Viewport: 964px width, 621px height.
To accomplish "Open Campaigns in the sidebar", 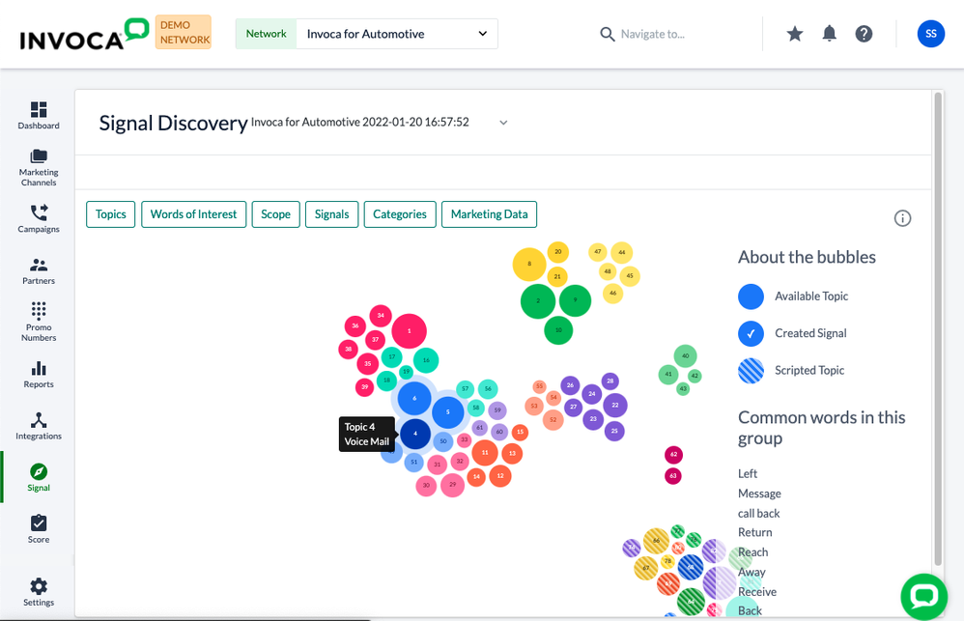I will point(38,219).
